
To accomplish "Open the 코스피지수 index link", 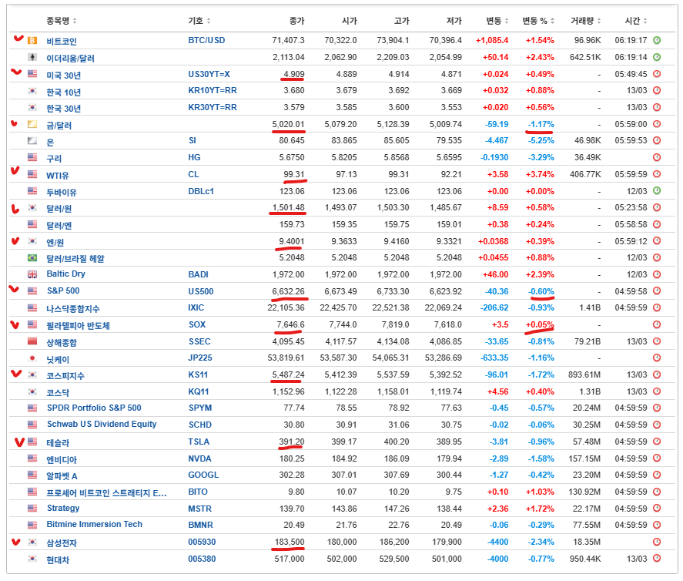I will (65, 375).
